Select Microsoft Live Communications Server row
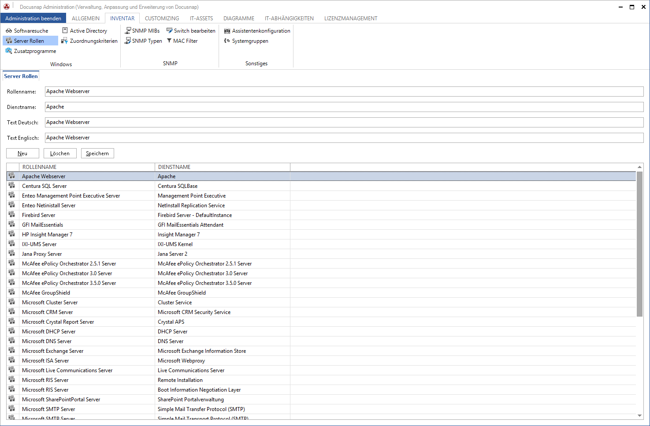This screenshot has height=426, width=650. (x=321, y=370)
